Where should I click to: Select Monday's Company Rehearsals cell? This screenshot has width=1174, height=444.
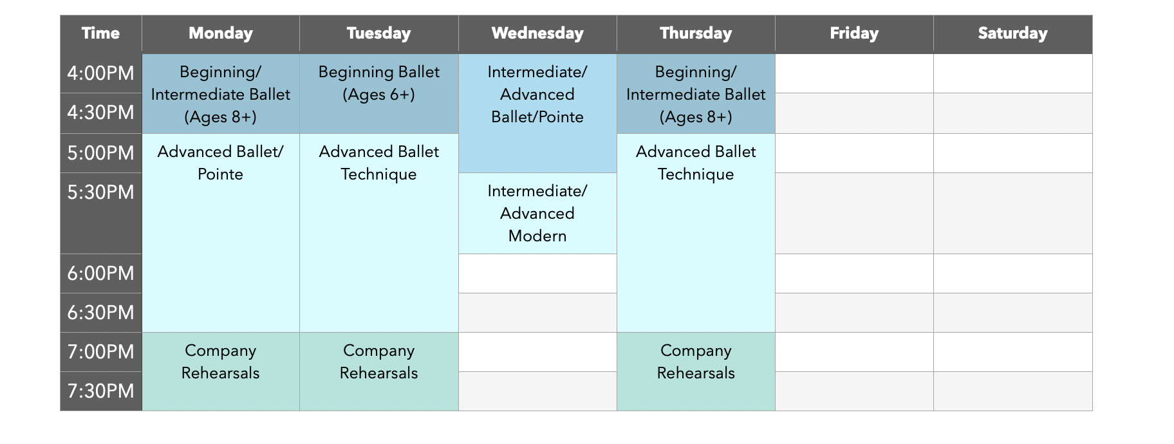(221, 371)
